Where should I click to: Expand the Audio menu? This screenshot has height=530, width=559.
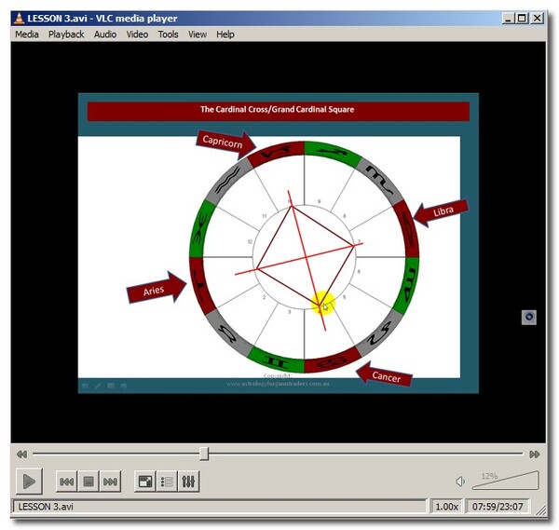click(105, 34)
